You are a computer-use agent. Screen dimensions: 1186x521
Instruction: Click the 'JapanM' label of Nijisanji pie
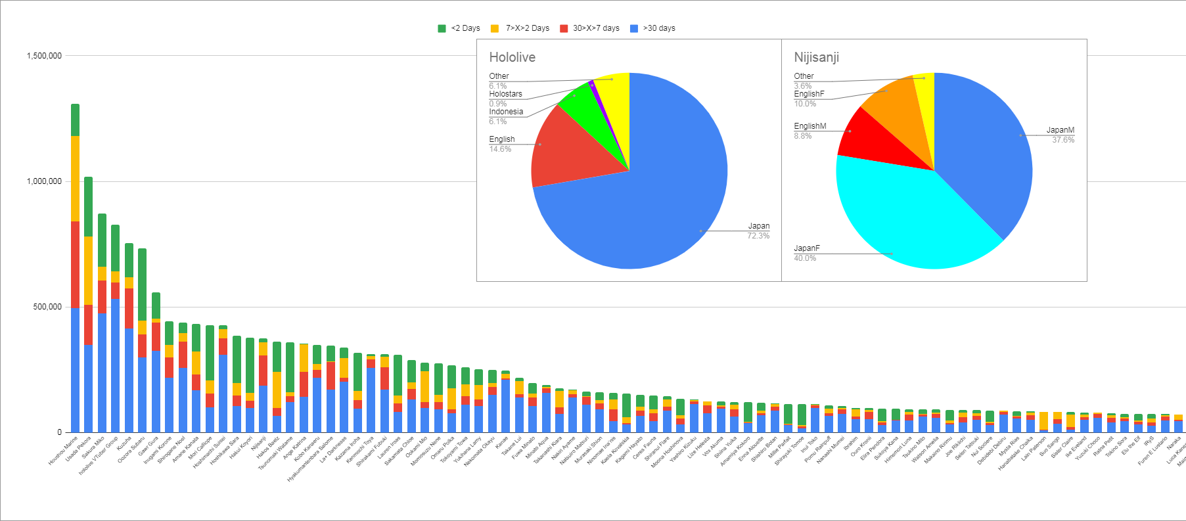[x=1061, y=130]
